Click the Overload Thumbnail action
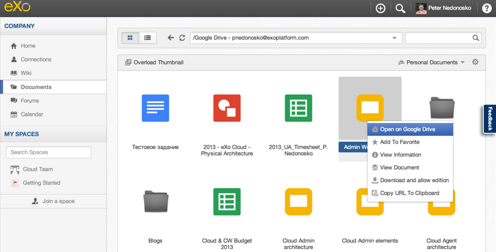Image resolution: width=496 pixels, height=252 pixels. 155,62
